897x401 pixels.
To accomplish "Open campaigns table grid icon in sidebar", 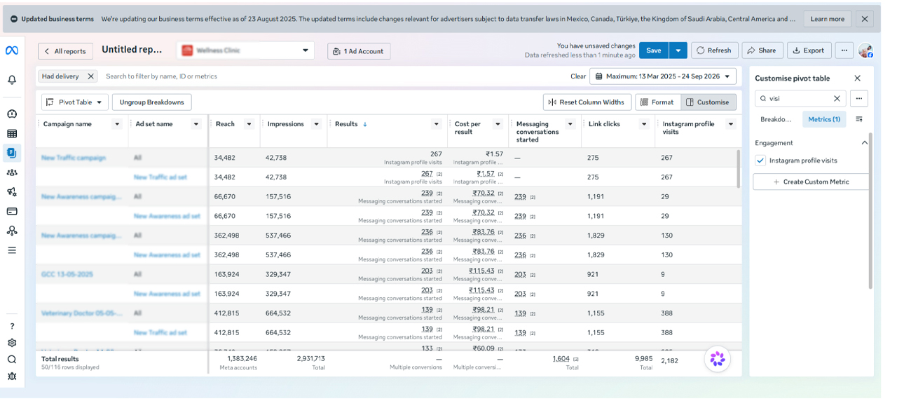I will (x=12, y=133).
